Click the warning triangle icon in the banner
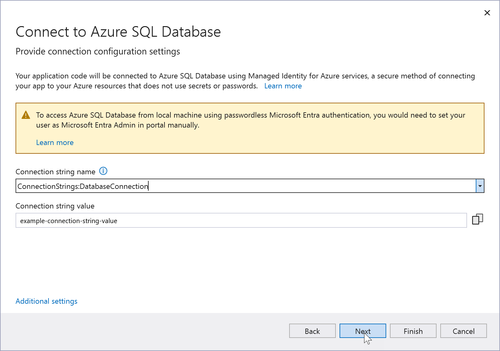The image size is (500, 351). [x=26, y=115]
